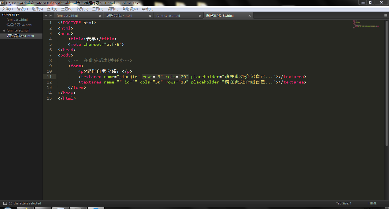Open the 工具(T) menu
Viewport: 389px width, 209px height.
tap(98, 9)
